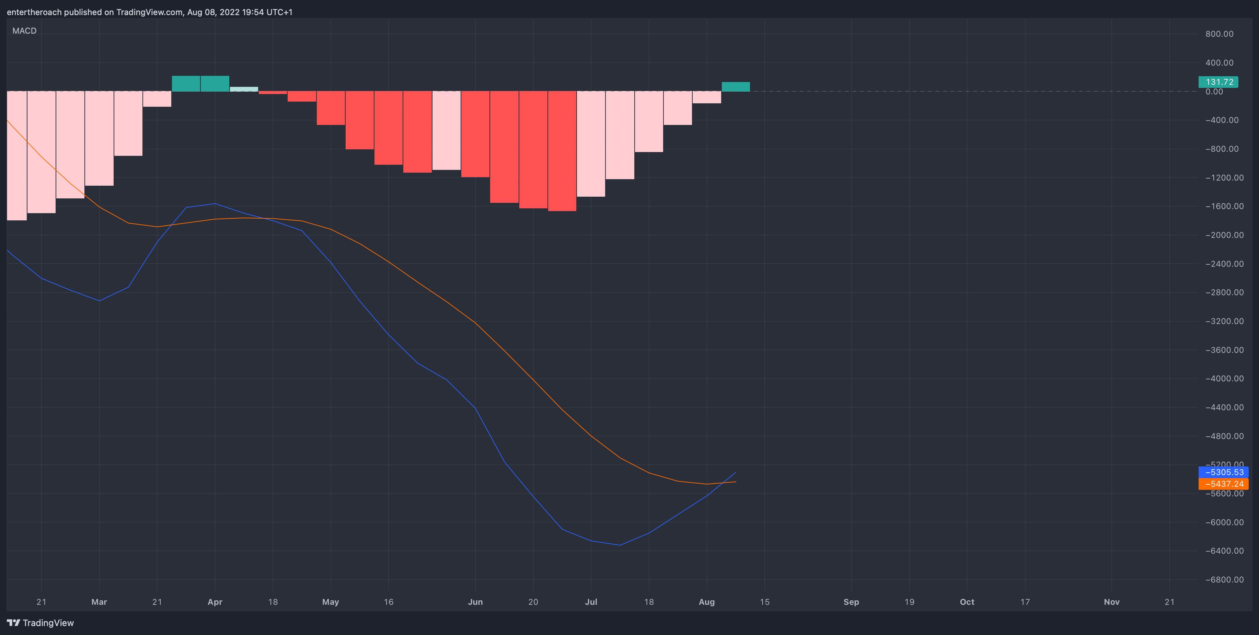Click the green 131.72 histogram value tag
This screenshot has width=1259, height=635.
1218,82
